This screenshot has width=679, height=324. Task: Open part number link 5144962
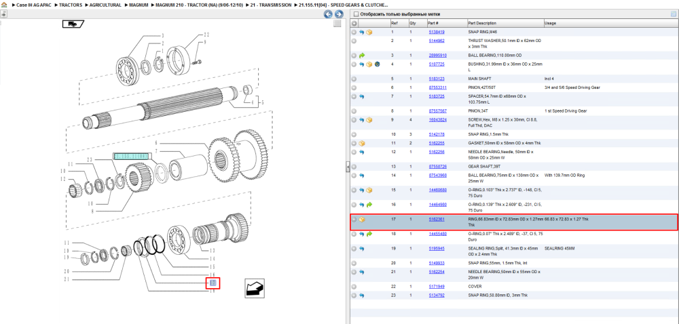437,41
